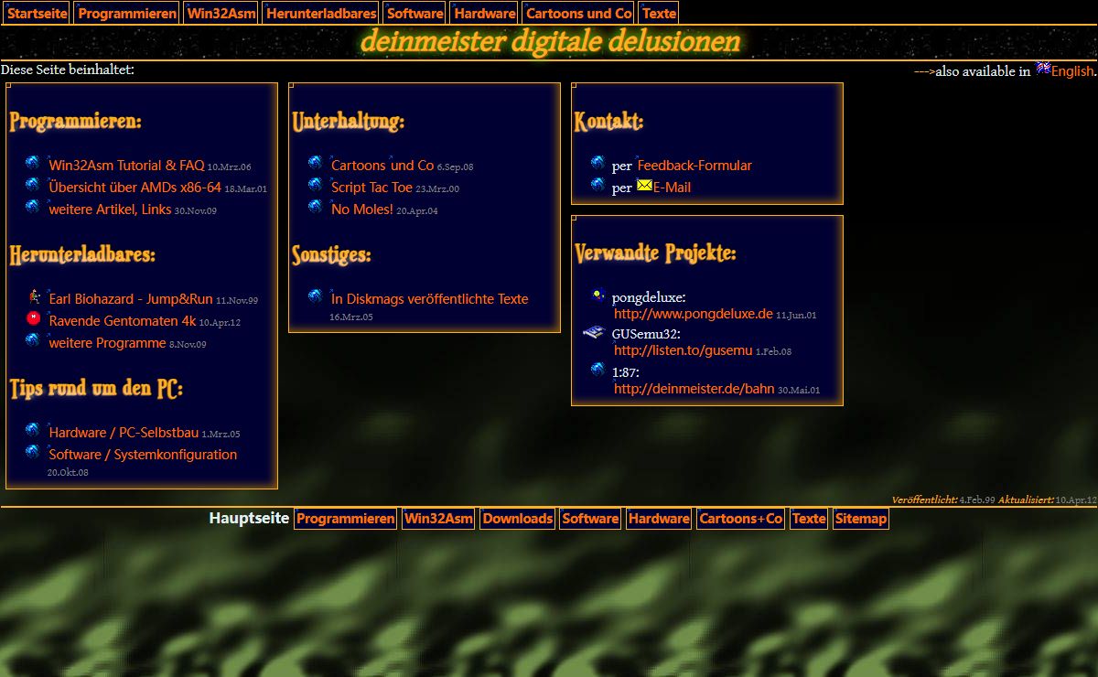Switch to the English version link
Screen dimensions: 1098x677
[x=1072, y=71]
